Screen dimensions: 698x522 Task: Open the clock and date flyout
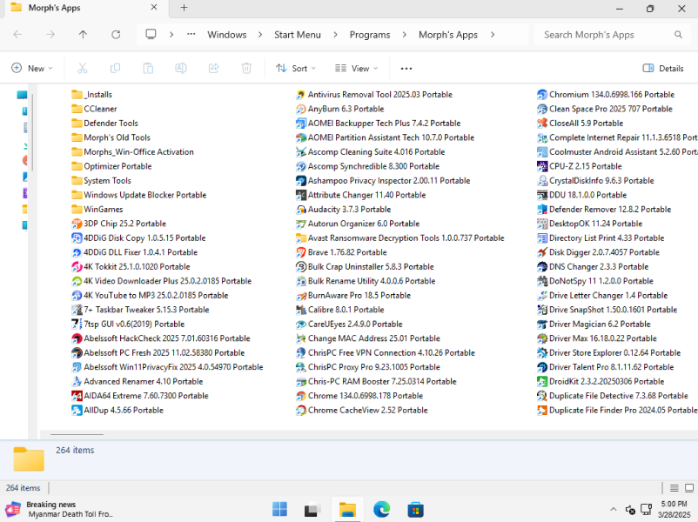click(x=674, y=509)
